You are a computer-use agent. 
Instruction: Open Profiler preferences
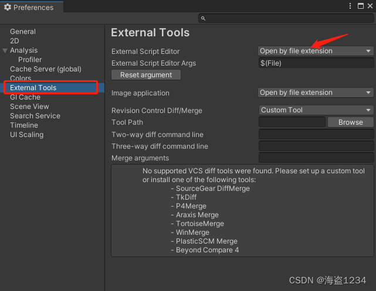pyautogui.click(x=30, y=60)
